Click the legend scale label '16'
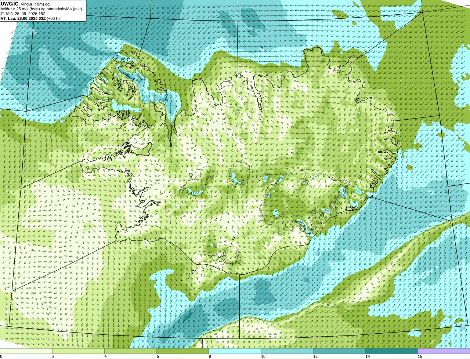Viewport: 470px width, 359px height. pos(420,356)
